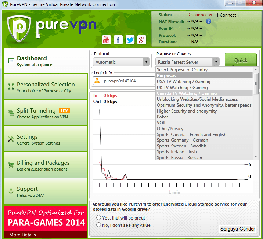Select Sports-Sweden - Swedish
The height and width of the screenshot is (239, 263).
pyautogui.click(x=204, y=146)
